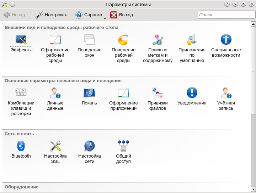Viewport: 256px width, 193px height.
Task: Open Поведение окон settings
Action: point(90,46)
